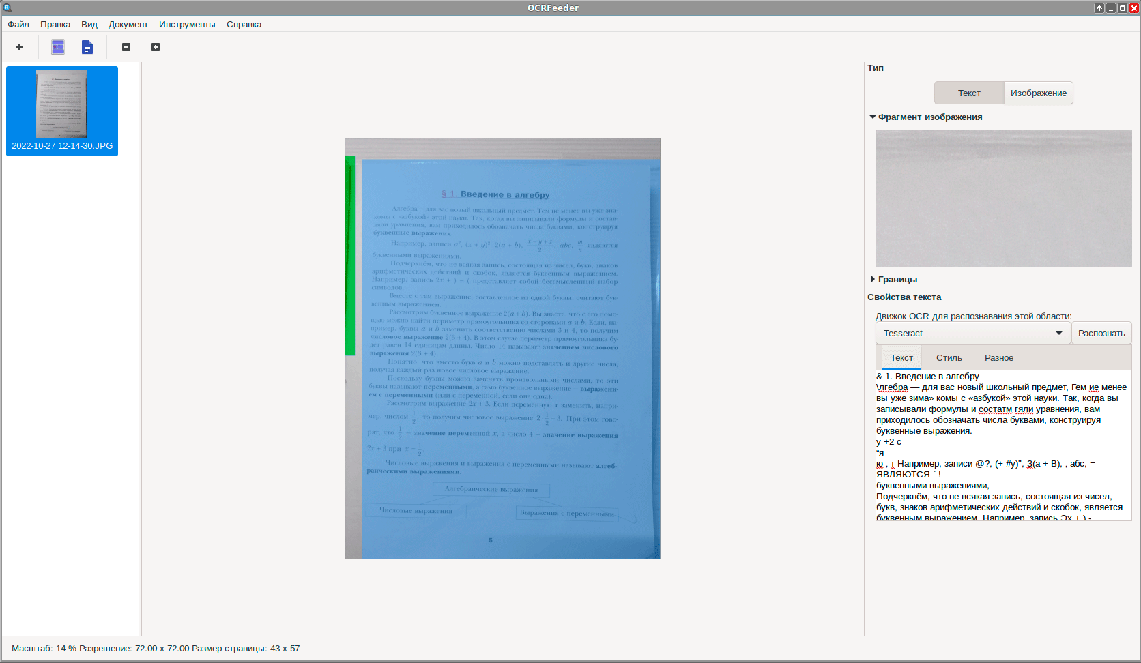Switch to the Стиль tab
Image resolution: width=1141 pixels, height=663 pixels.
(x=949, y=358)
